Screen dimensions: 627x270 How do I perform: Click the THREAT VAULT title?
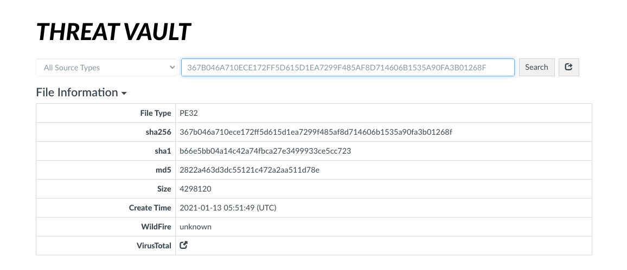click(x=113, y=33)
